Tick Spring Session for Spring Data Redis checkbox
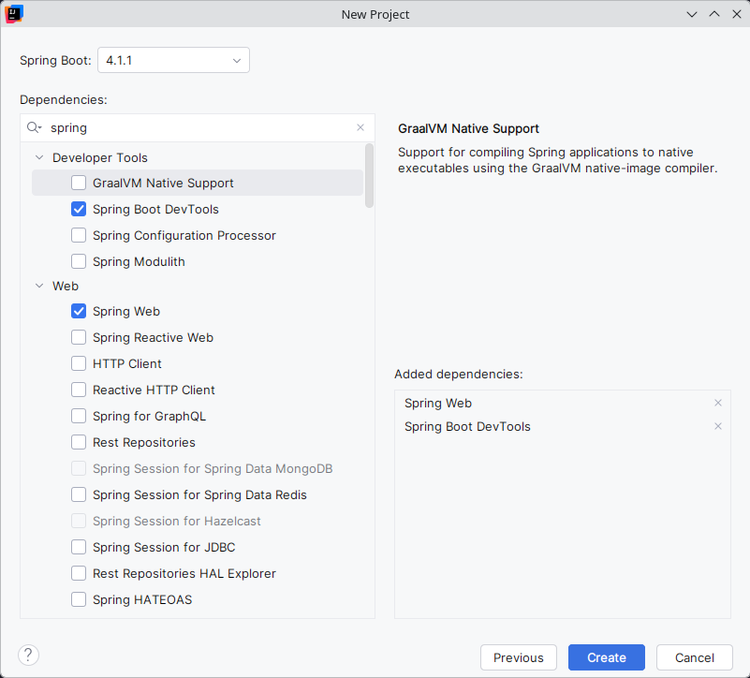The width and height of the screenshot is (750, 678). click(x=79, y=494)
